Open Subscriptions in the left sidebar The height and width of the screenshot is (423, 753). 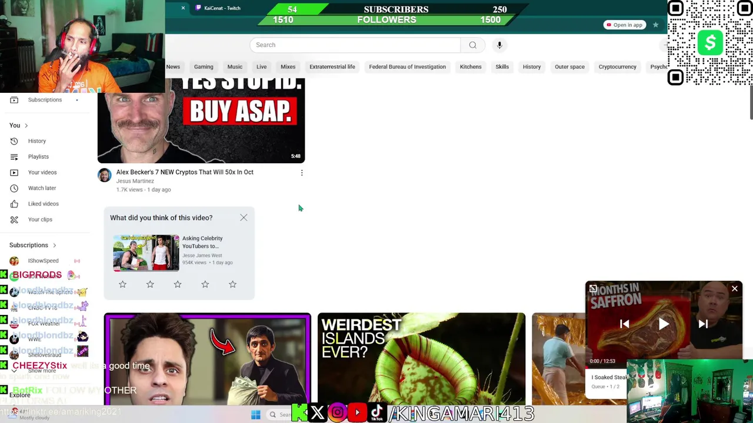44,100
